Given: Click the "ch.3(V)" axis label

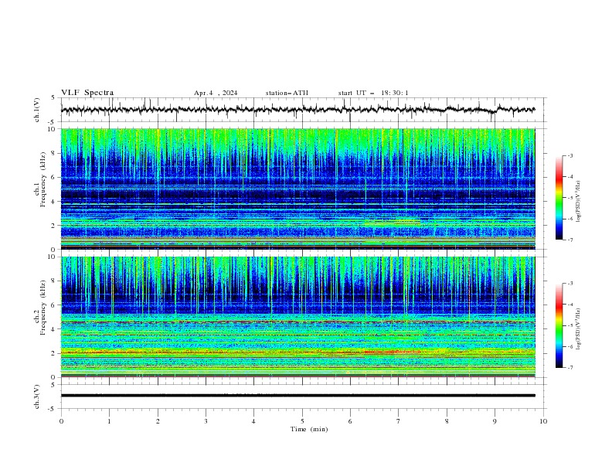Looking at the screenshot, I should tap(37, 396).
